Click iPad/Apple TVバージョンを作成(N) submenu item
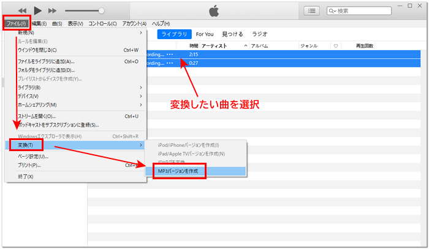Viewport: 429px width, 249px height. (196, 154)
